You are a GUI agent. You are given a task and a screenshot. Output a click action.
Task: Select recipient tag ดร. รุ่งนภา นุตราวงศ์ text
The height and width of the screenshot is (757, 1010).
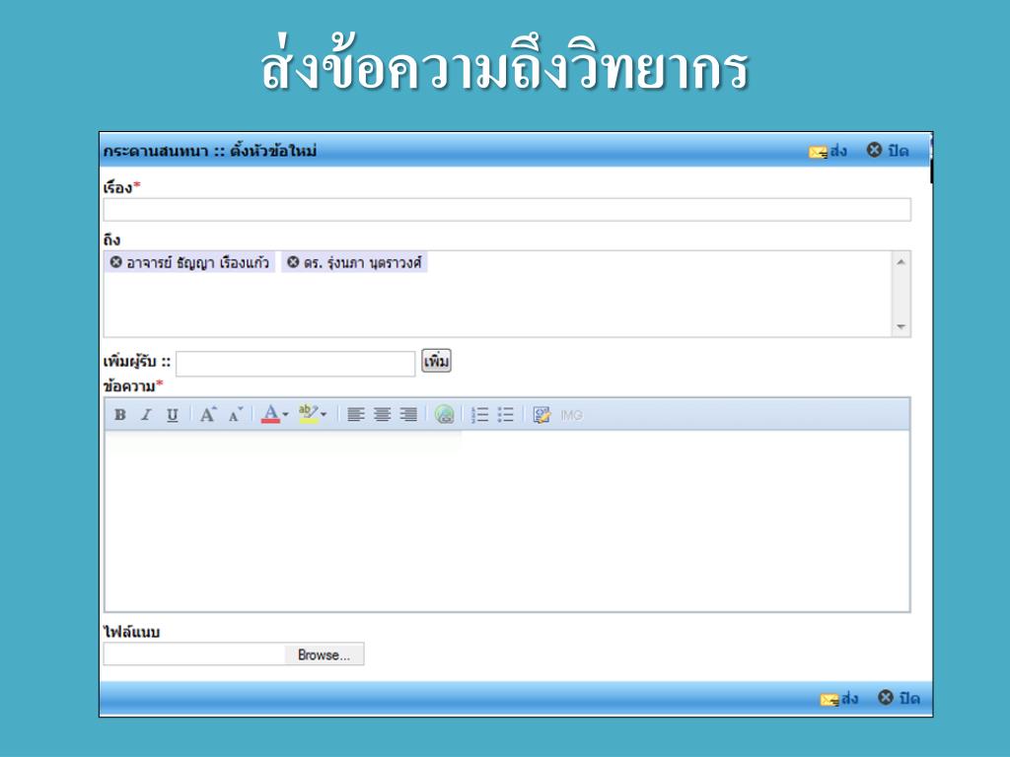(x=363, y=262)
